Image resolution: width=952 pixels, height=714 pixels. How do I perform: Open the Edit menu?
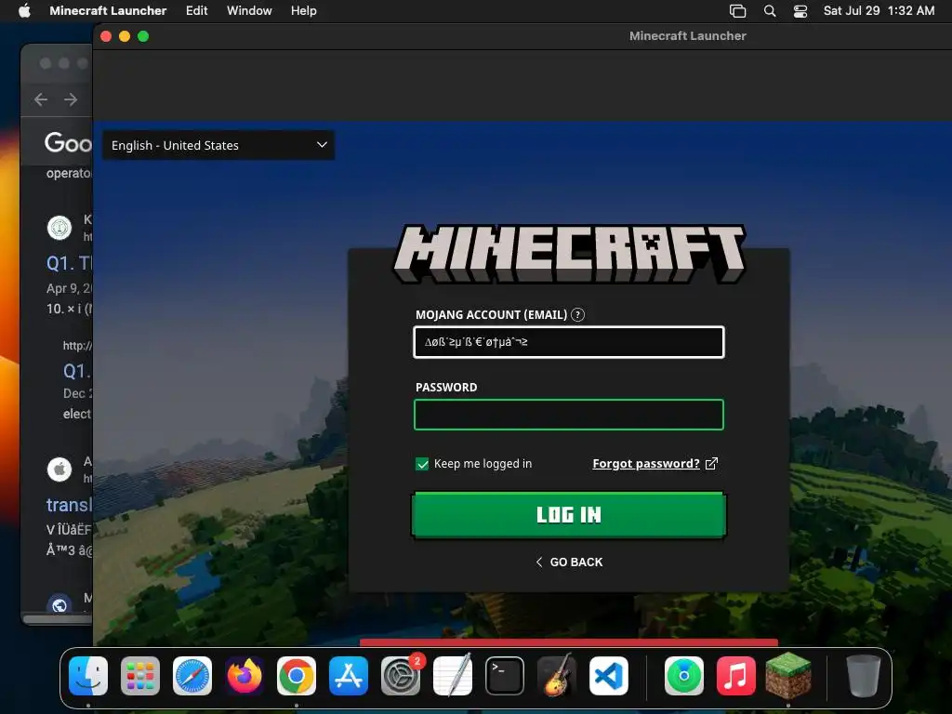tap(197, 10)
